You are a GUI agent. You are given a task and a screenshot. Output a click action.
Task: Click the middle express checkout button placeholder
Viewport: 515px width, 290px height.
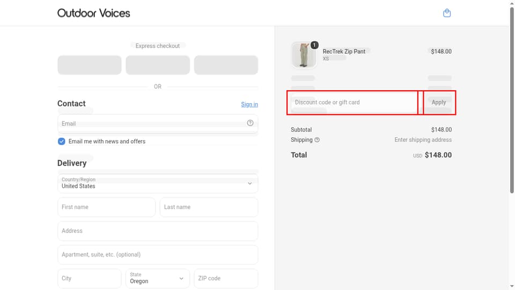(x=158, y=65)
